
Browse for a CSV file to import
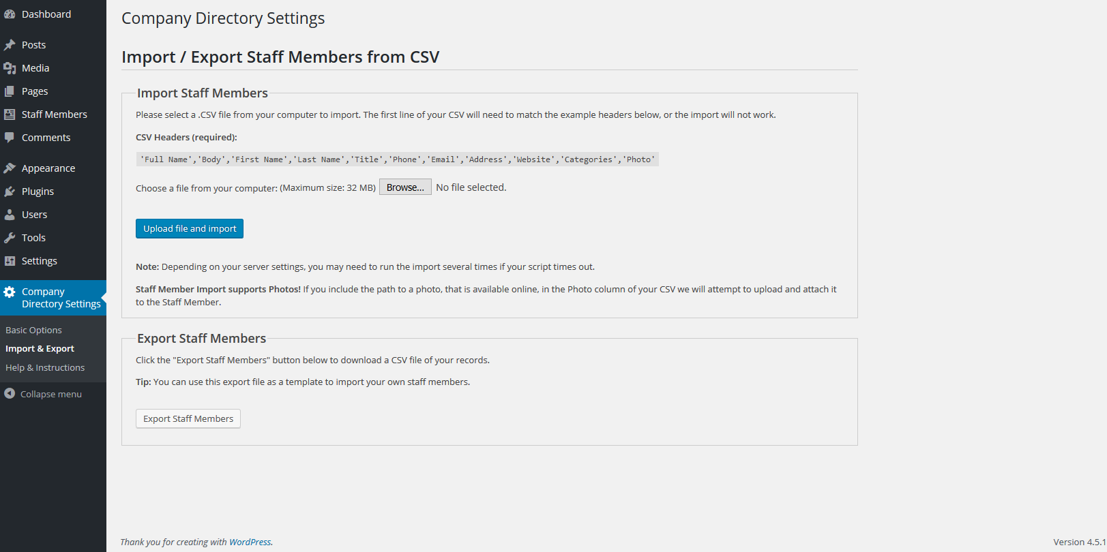click(x=405, y=187)
